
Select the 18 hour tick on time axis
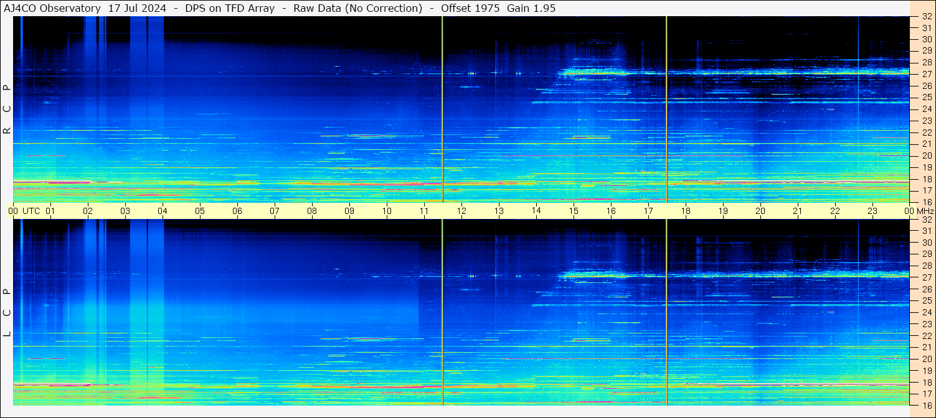(686, 211)
